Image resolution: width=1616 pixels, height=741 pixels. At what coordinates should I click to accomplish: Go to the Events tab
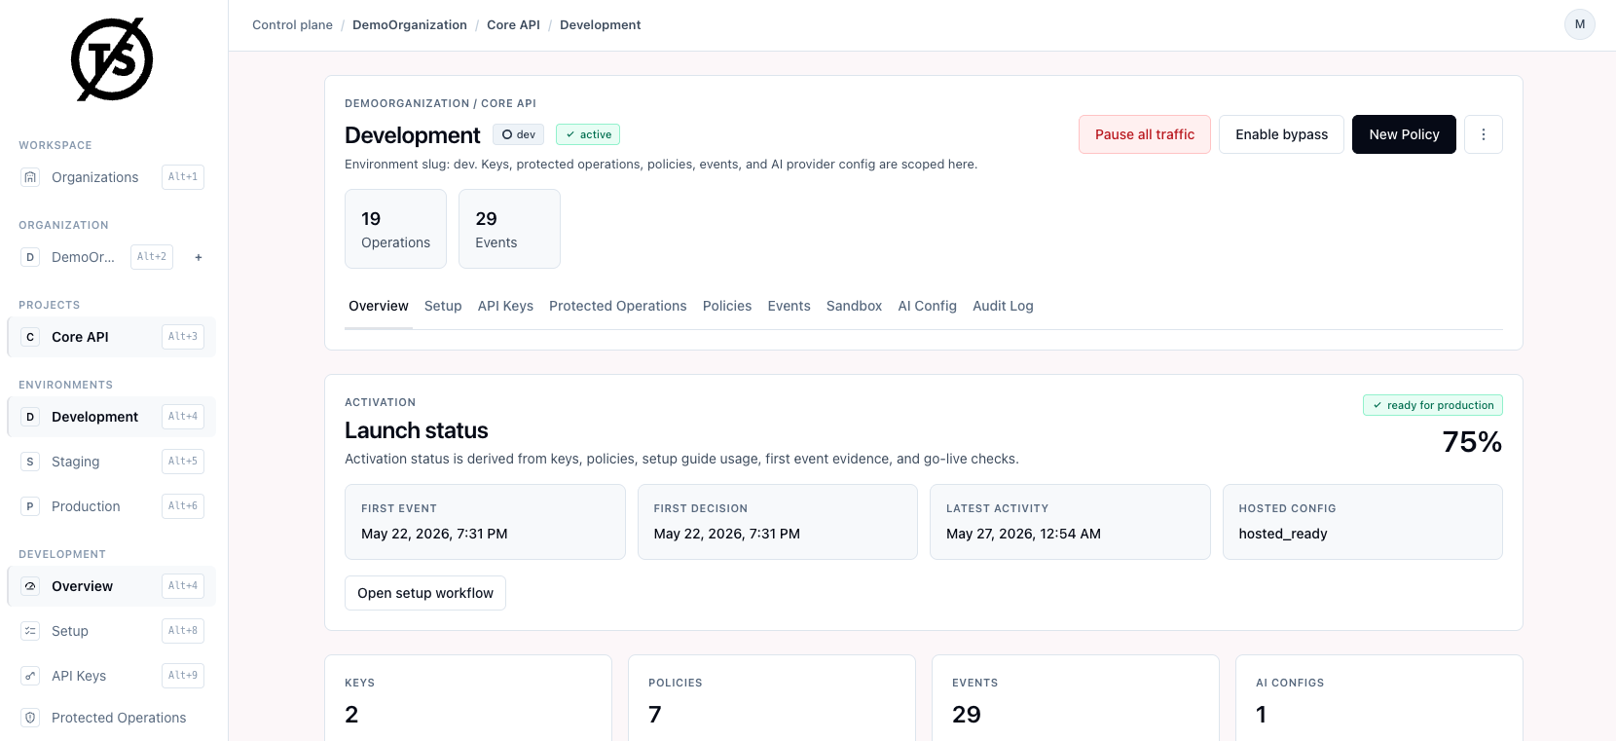tap(789, 306)
